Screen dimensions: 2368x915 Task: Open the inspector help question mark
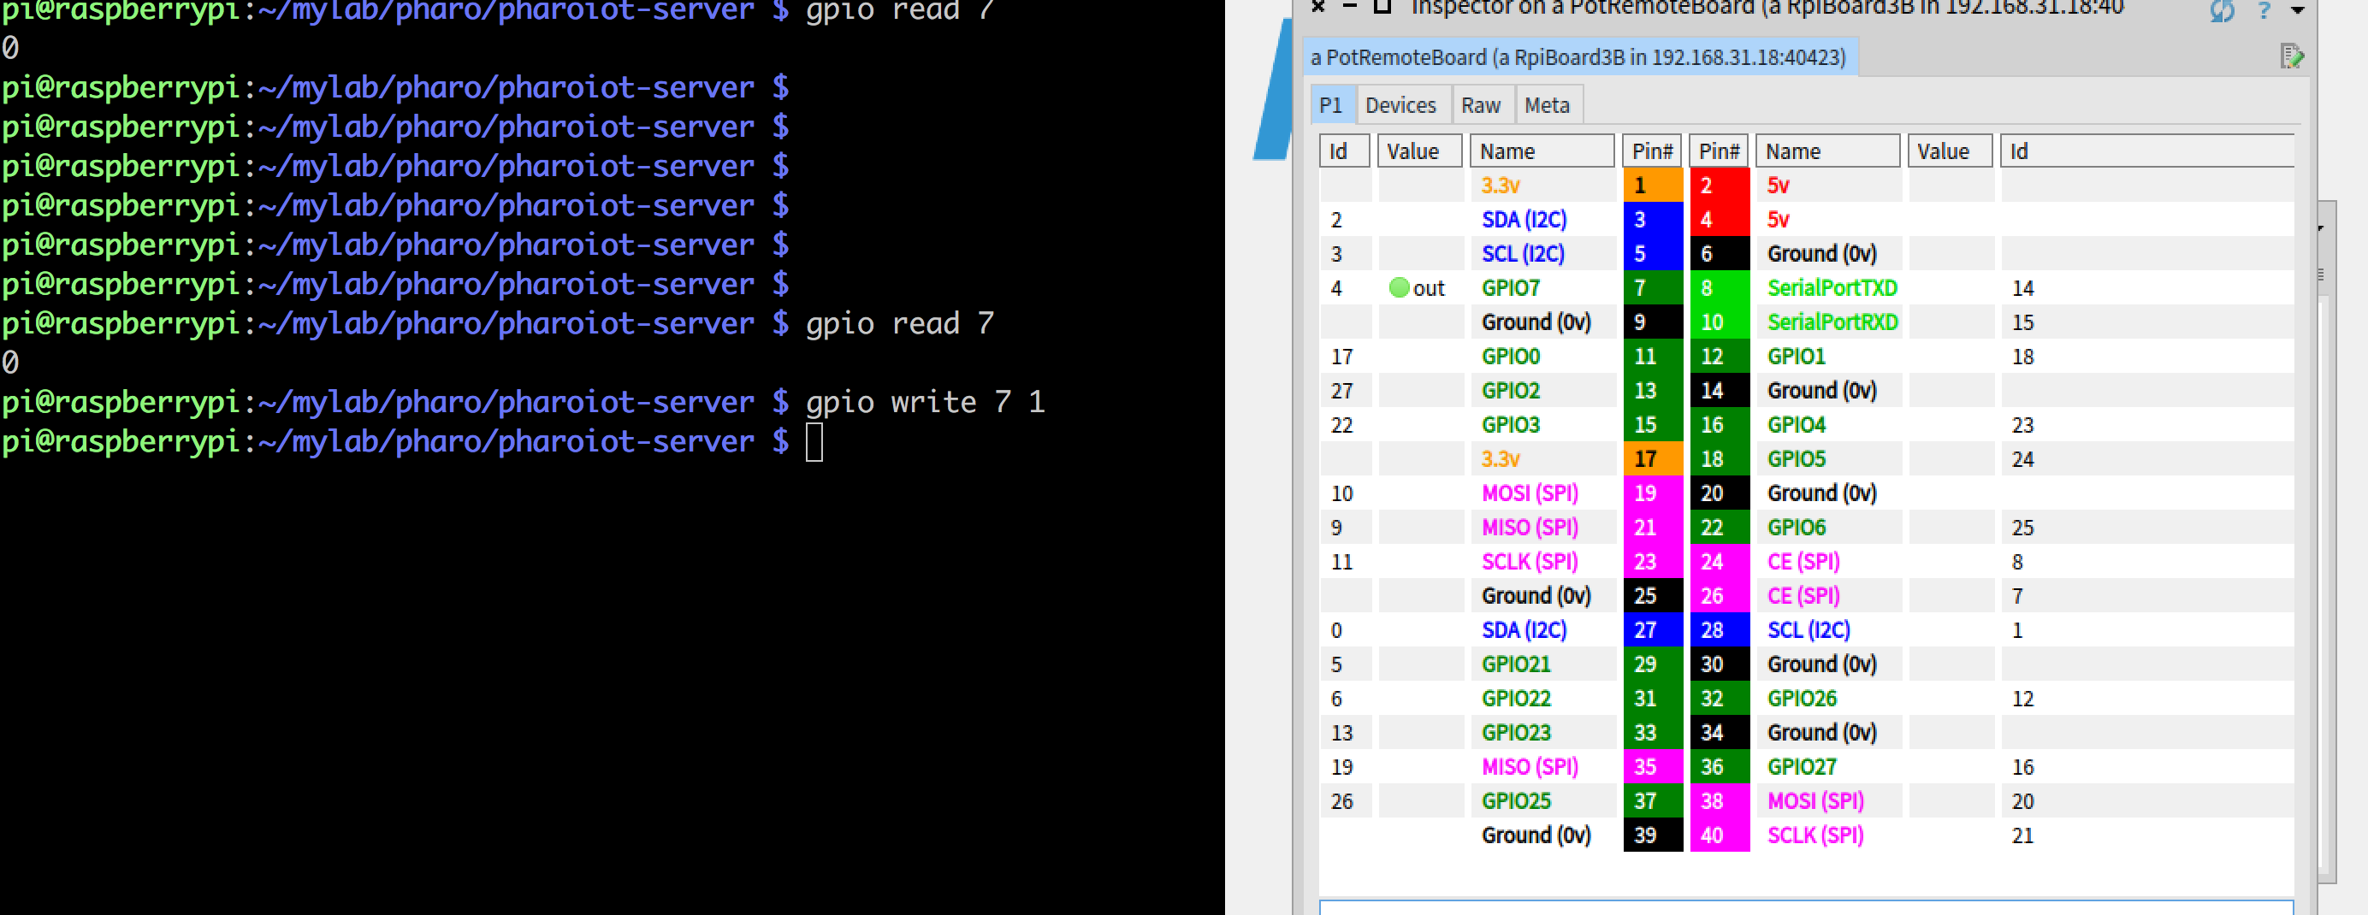[x=2264, y=11]
